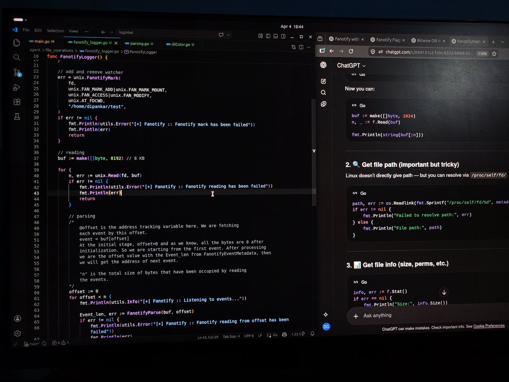Split the editor to the right

point(301,47)
